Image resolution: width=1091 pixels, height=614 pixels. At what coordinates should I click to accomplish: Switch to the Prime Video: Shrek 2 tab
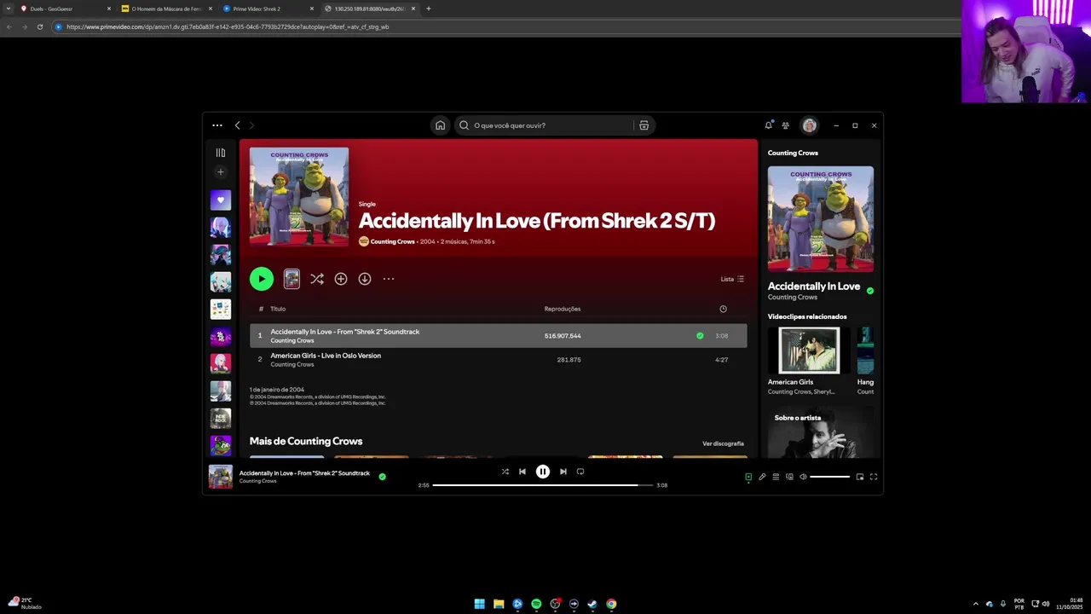[268, 9]
